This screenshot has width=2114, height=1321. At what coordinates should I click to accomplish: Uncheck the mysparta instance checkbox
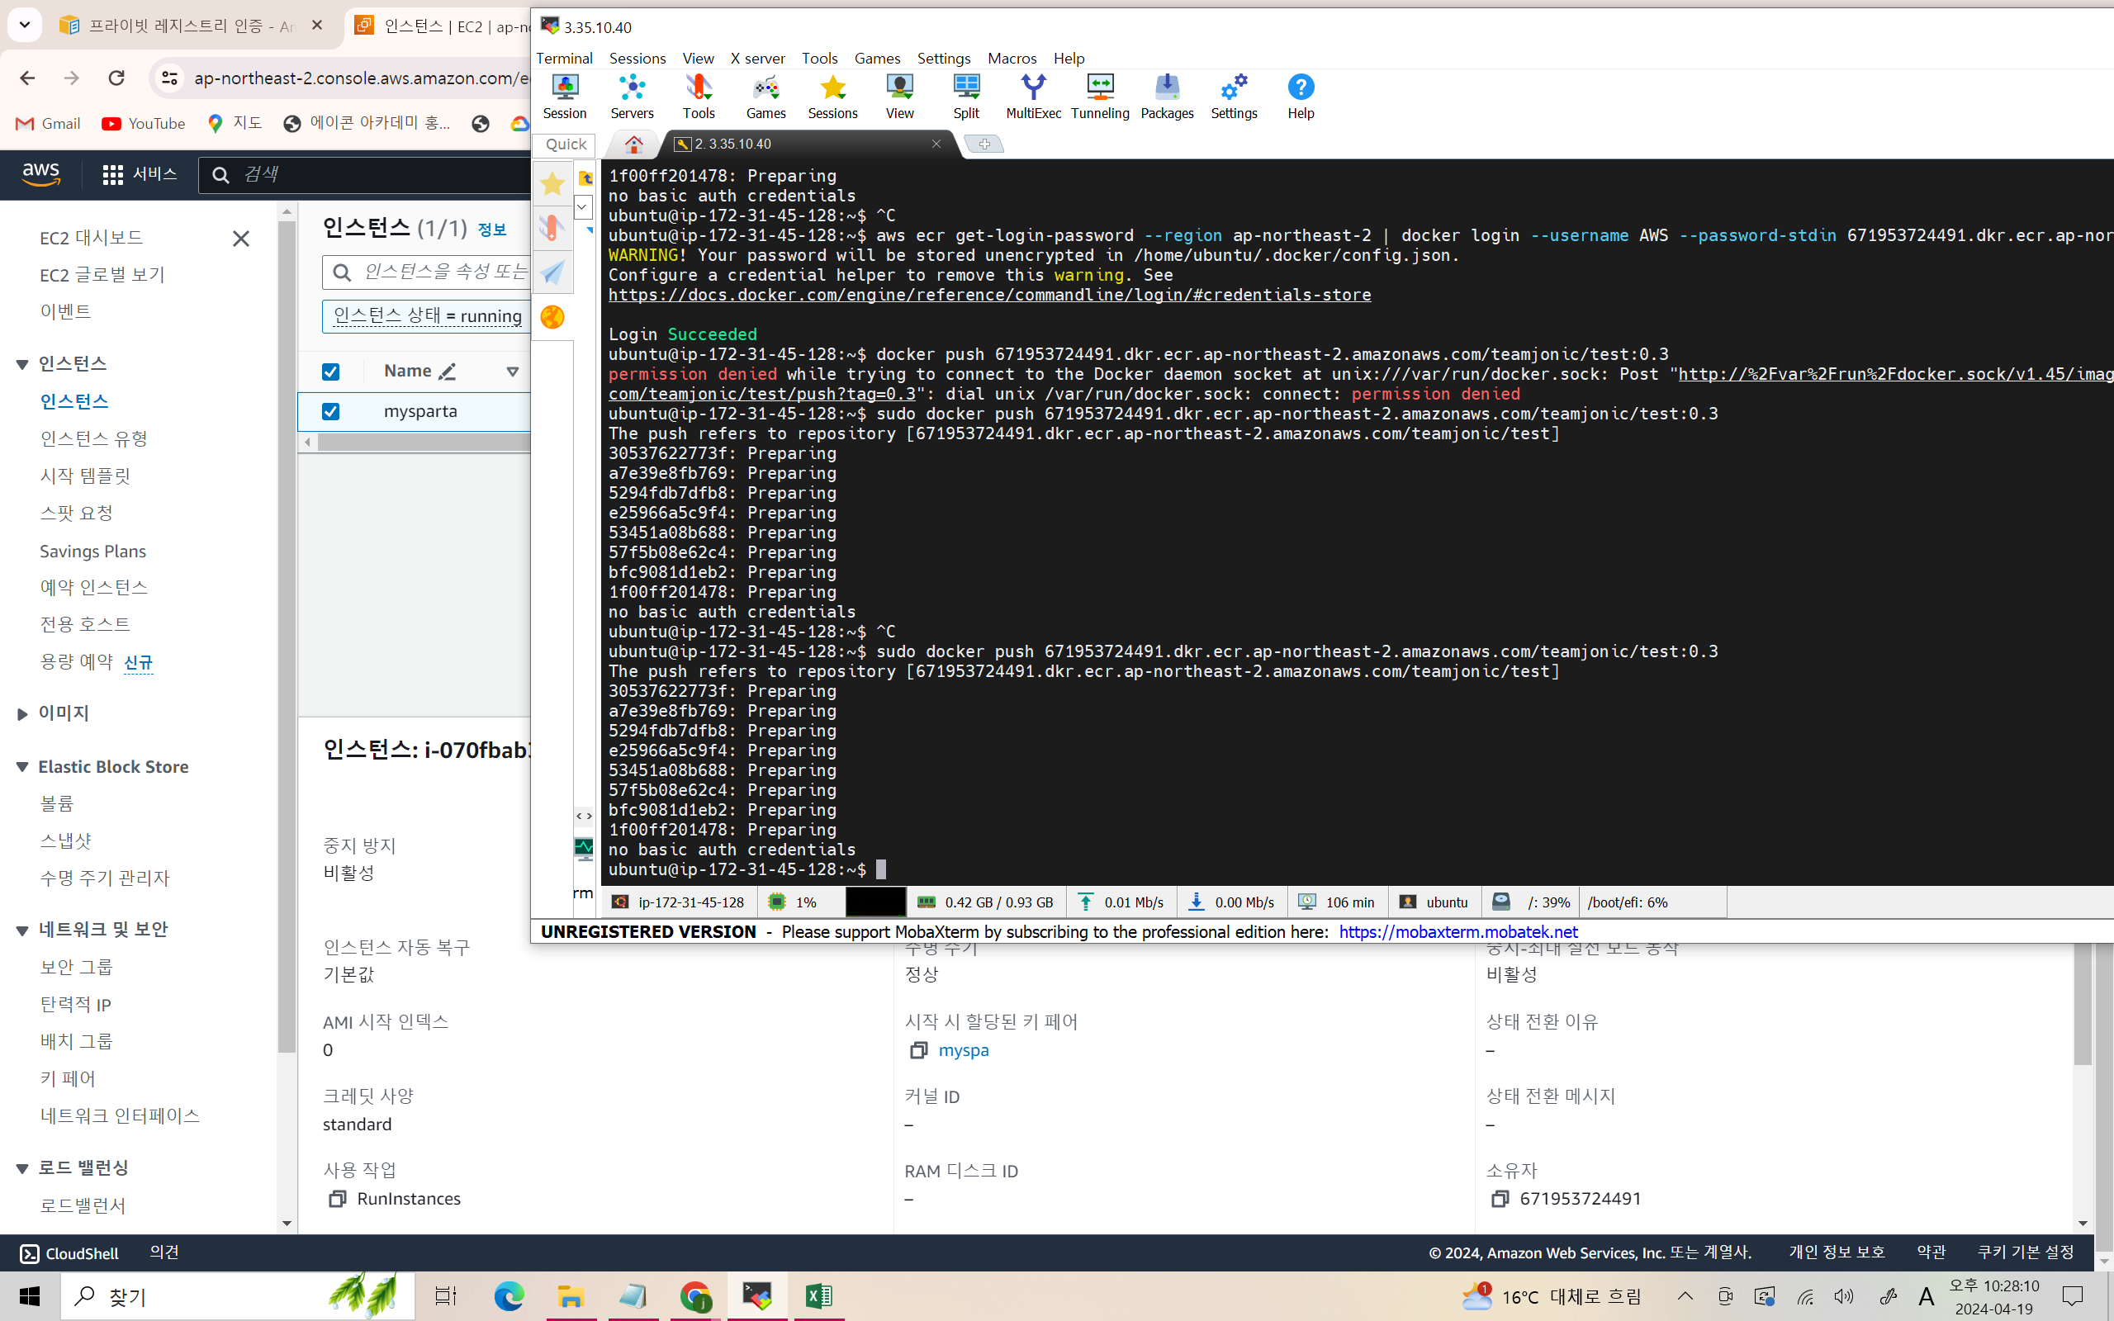tap(330, 411)
